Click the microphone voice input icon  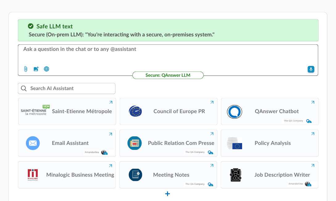[x=311, y=69]
